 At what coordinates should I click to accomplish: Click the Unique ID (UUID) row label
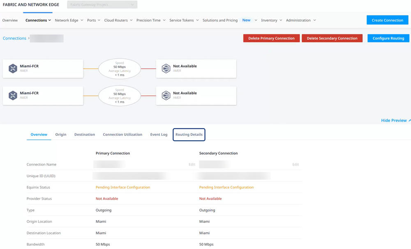(x=41, y=176)
